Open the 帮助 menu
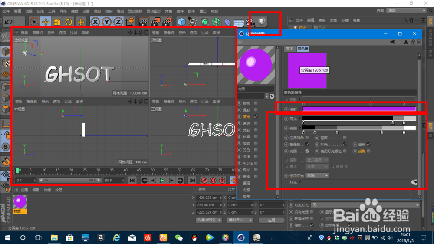 point(214,11)
